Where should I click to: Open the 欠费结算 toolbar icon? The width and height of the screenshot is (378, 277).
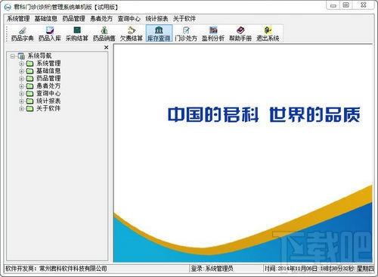coord(132,33)
